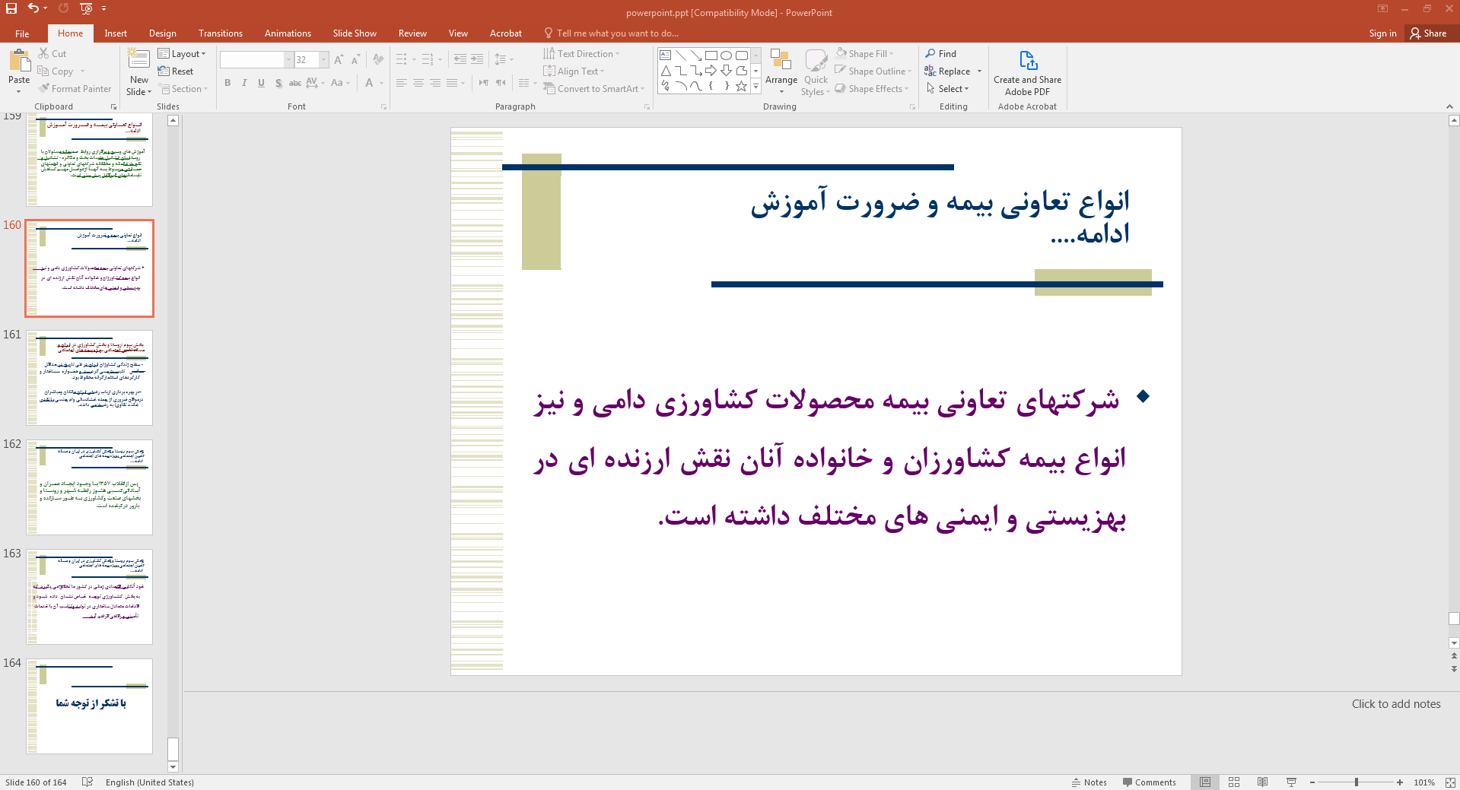Switch to the Design tab
The width and height of the screenshot is (1460, 790).
162,33
